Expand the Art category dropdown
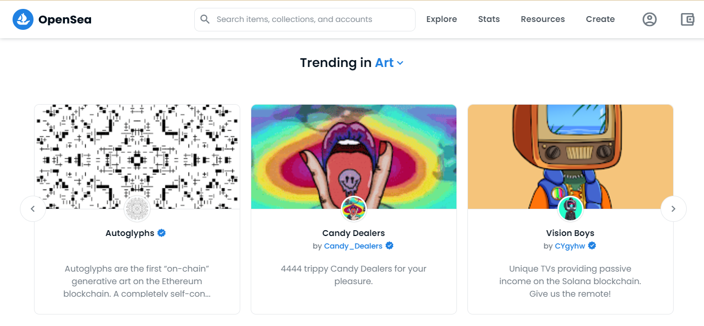The height and width of the screenshot is (326, 704). coord(400,63)
